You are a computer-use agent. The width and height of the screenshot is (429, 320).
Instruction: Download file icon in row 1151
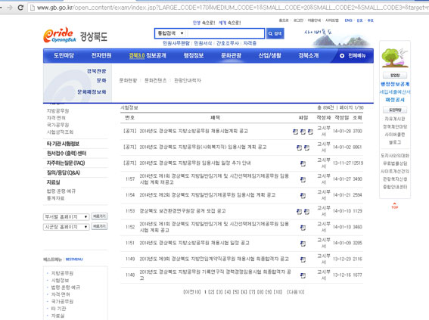(x=303, y=244)
